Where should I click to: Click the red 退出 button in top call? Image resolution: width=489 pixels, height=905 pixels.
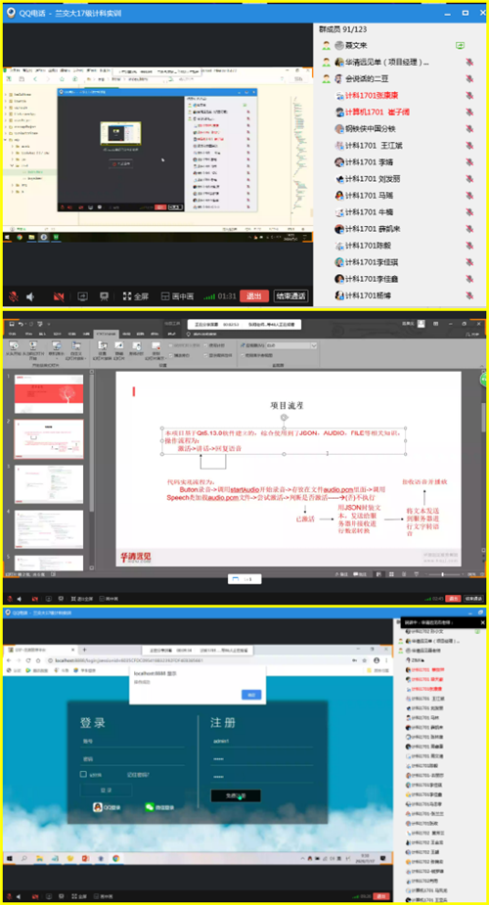pyautogui.click(x=254, y=296)
